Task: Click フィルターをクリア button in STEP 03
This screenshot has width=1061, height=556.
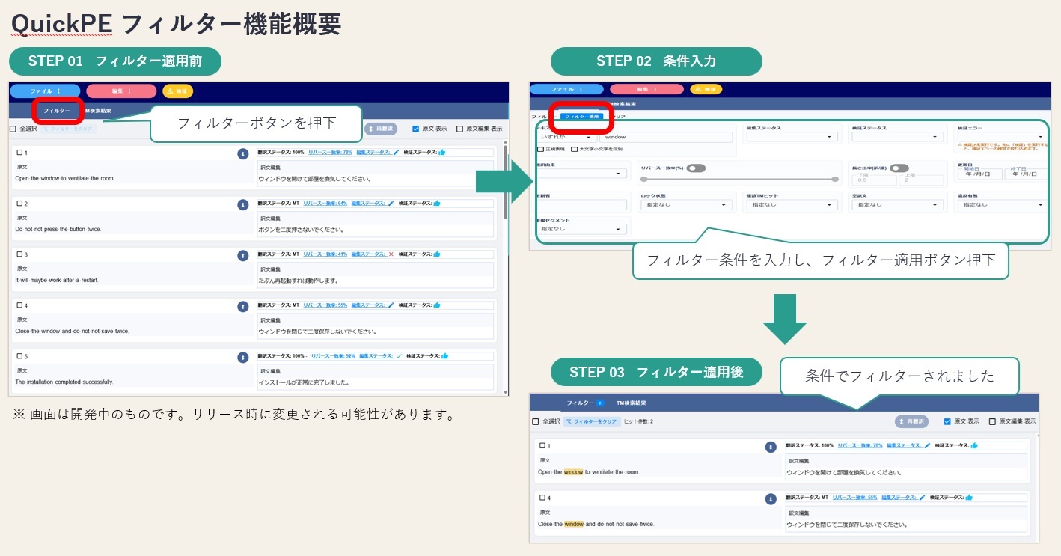Action: point(591,421)
